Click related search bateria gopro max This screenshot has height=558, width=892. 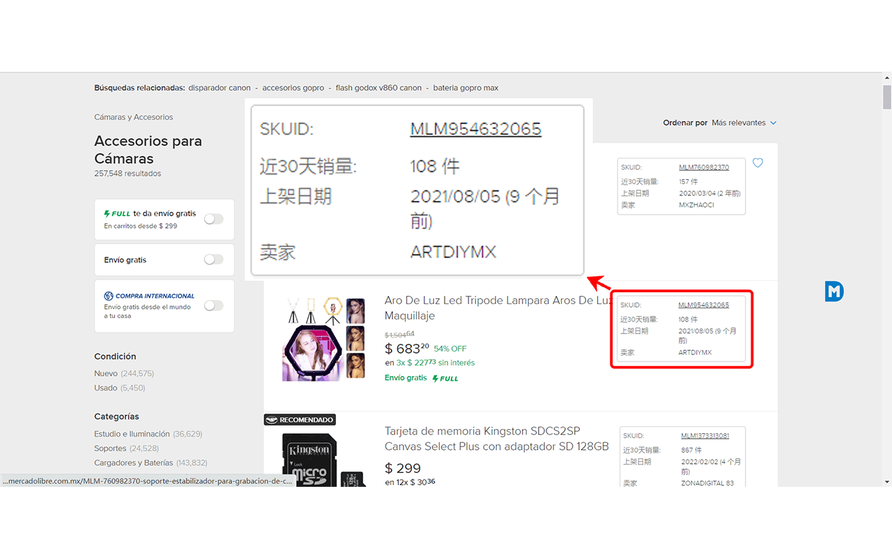coord(466,88)
